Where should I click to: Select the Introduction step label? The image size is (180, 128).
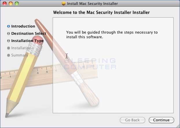coord(23,26)
